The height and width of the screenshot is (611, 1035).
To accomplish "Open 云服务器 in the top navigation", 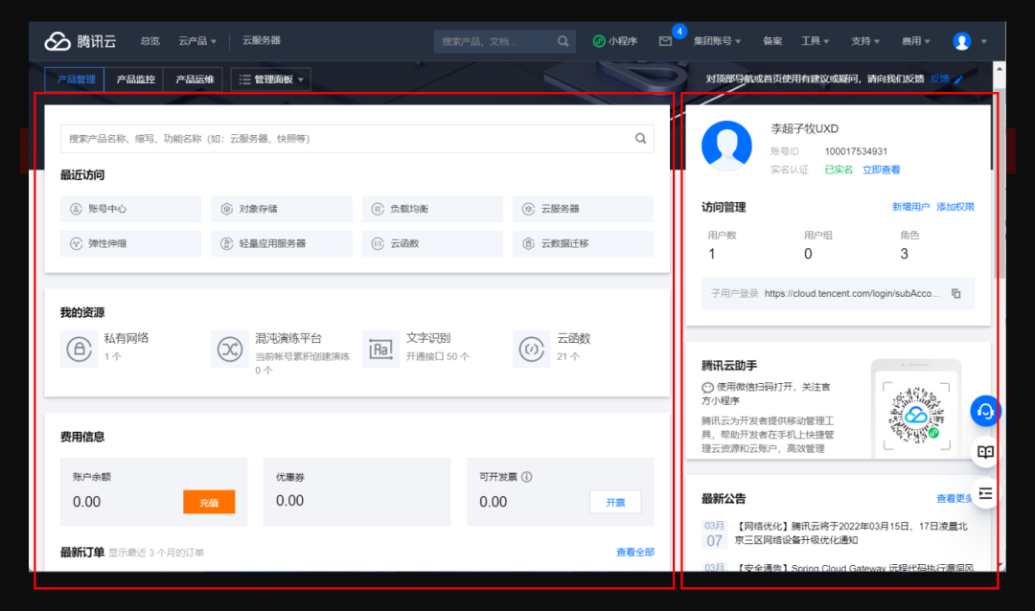I will [x=262, y=40].
